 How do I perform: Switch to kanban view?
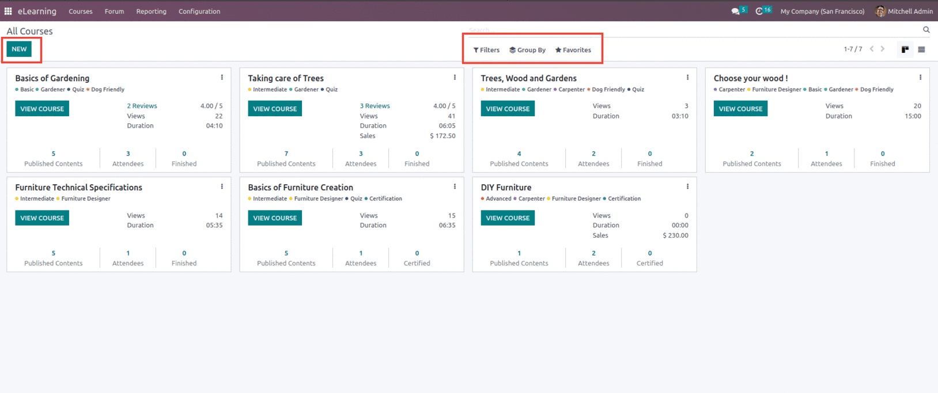(x=905, y=49)
